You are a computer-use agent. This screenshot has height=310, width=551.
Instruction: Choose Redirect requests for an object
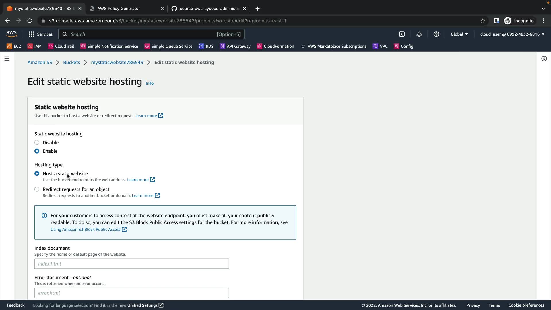(37, 189)
